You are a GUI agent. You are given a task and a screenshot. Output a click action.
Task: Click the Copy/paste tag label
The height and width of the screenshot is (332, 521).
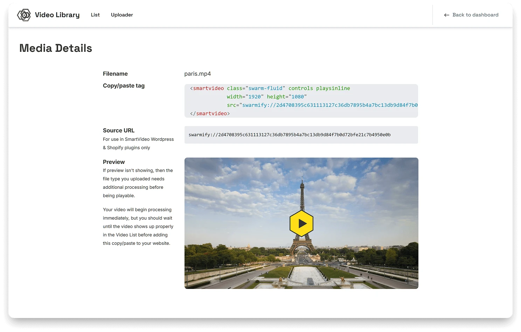click(x=124, y=85)
